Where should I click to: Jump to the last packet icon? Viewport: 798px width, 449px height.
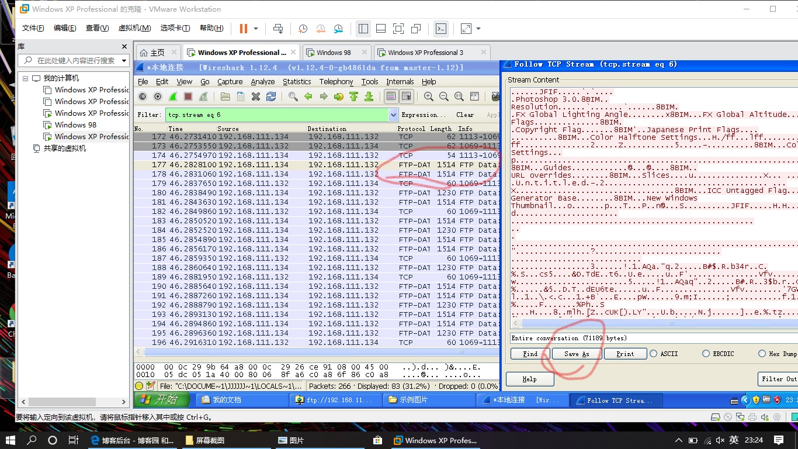click(369, 96)
